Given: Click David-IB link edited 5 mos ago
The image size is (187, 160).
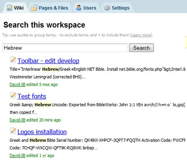Looking at the screenshot, I should 17,85.
